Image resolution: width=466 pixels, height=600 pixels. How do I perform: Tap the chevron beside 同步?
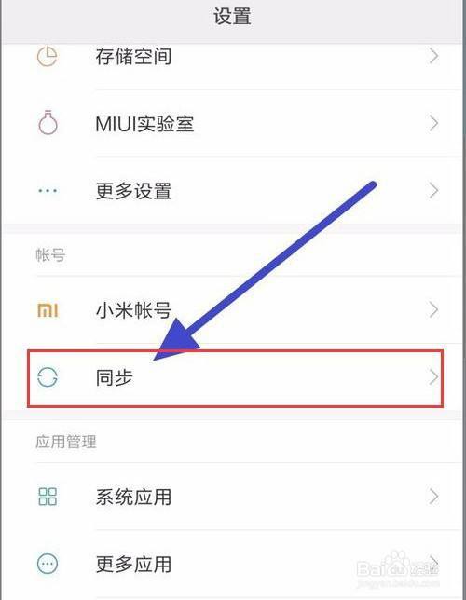433,377
